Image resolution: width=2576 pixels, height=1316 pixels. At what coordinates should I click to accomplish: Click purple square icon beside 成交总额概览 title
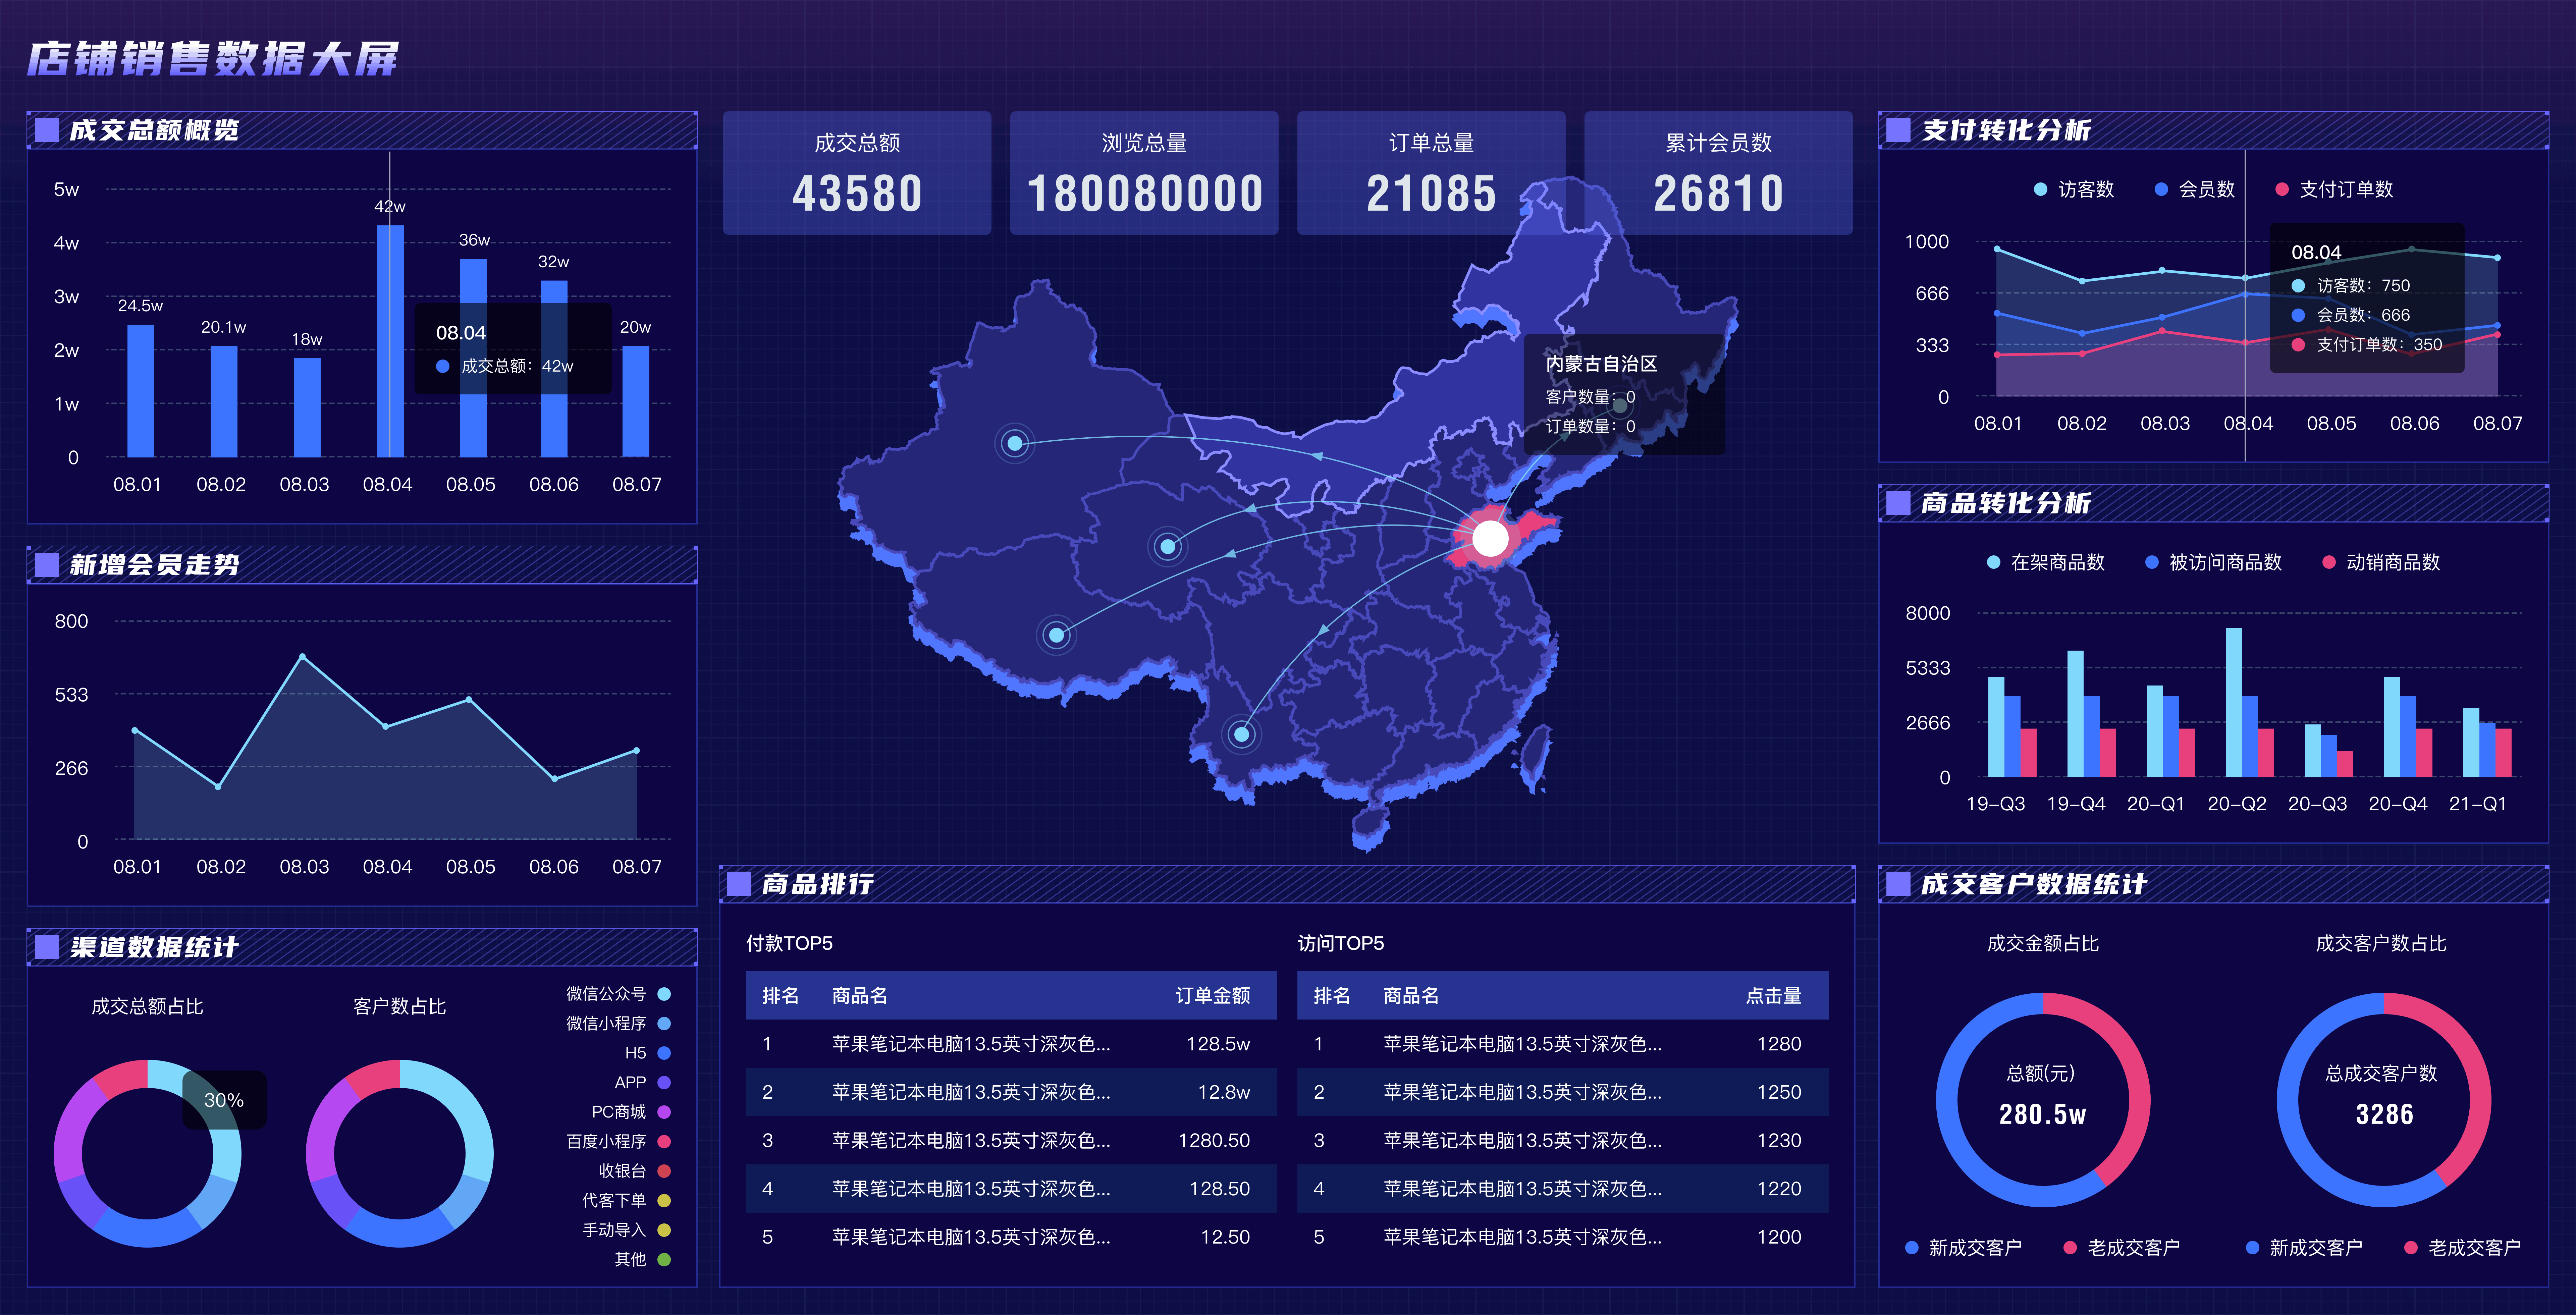pos(47,130)
